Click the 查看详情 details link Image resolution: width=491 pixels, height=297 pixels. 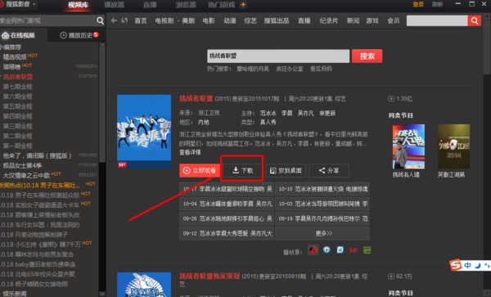coord(190,152)
